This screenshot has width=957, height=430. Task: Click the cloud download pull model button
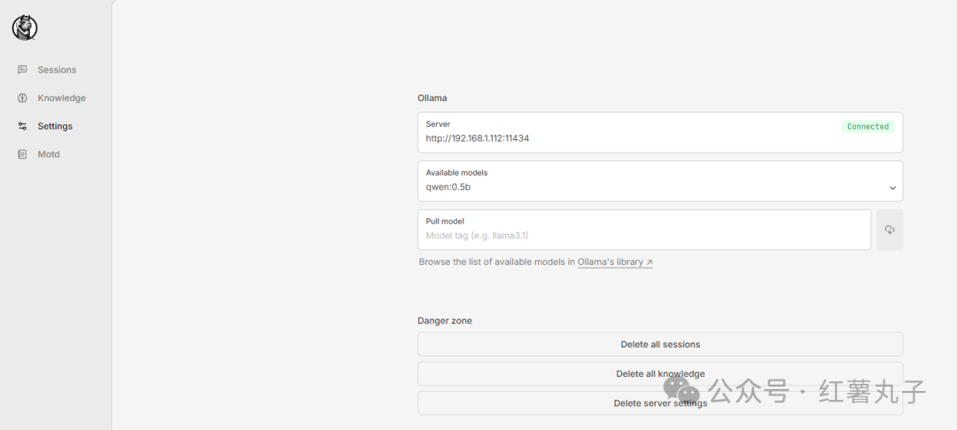(890, 230)
